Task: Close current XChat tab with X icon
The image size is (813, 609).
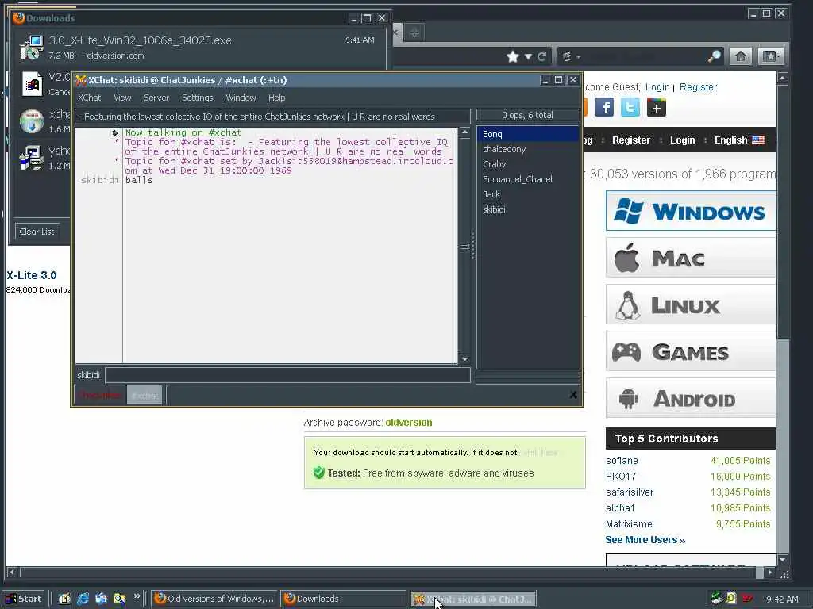Action: pos(573,395)
